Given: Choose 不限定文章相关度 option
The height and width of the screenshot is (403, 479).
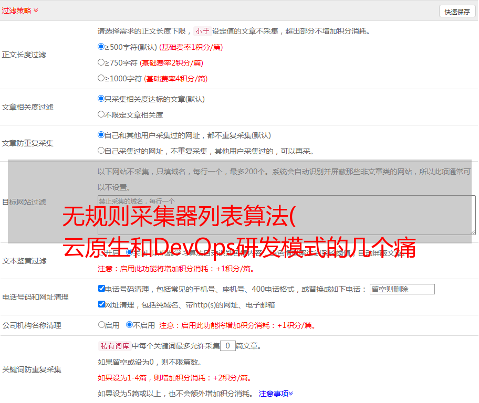Looking at the screenshot, I should pos(101,114).
